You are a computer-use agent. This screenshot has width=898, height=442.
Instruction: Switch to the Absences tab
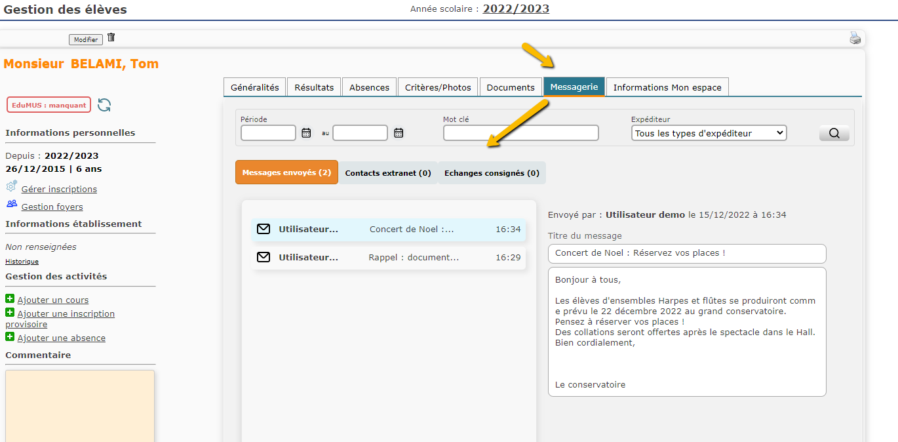(x=369, y=87)
